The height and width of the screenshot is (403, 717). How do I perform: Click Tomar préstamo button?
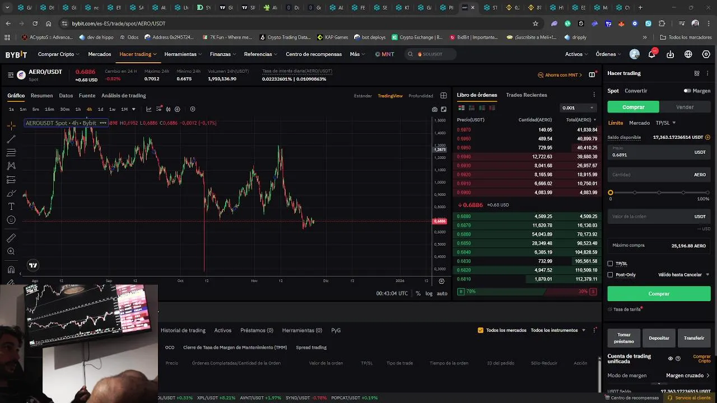(x=623, y=338)
